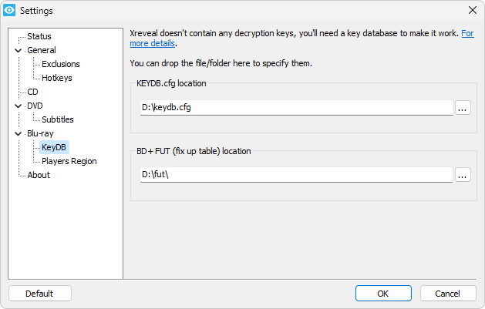Screen dimensions: 485x309
Task: Click the Xreveal eye icon in title bar
Action: (9, 10)
